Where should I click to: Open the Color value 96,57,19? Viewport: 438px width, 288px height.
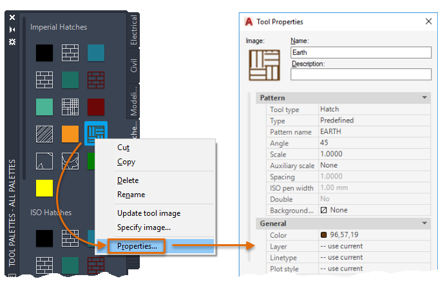pos(374,235)
